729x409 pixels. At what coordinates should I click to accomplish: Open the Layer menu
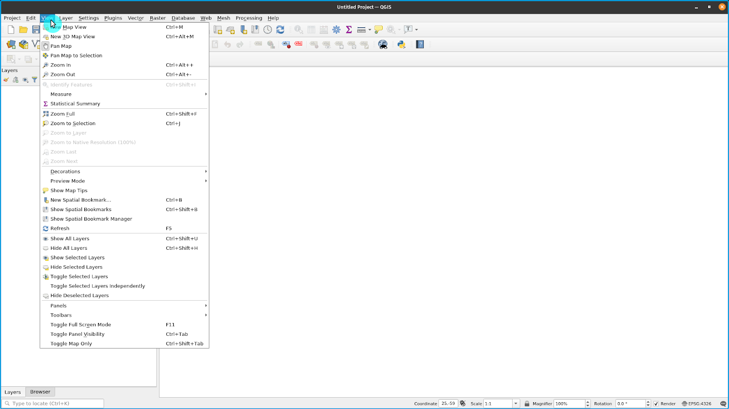[66, 18]
